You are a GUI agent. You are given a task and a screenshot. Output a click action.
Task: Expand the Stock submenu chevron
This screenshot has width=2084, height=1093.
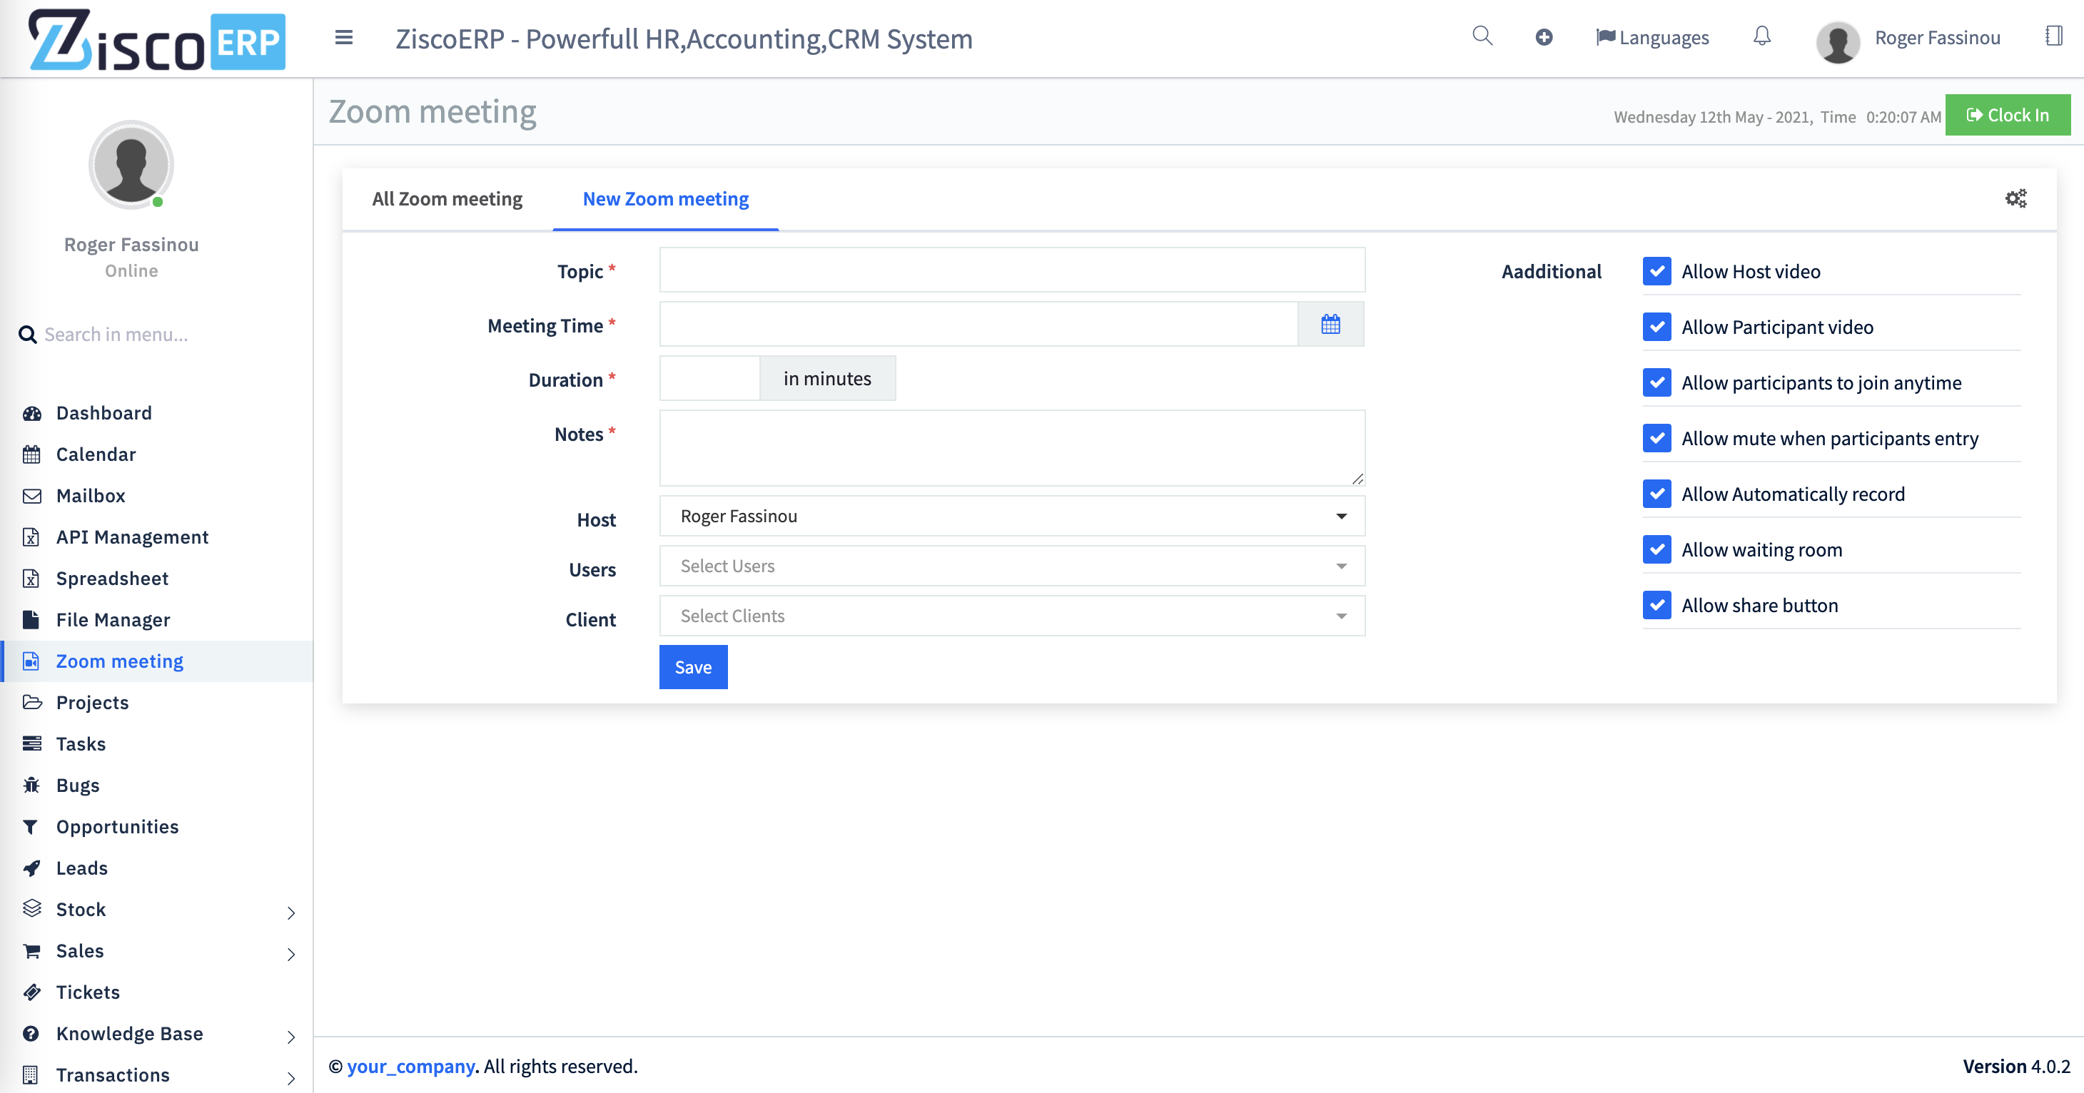291,912
